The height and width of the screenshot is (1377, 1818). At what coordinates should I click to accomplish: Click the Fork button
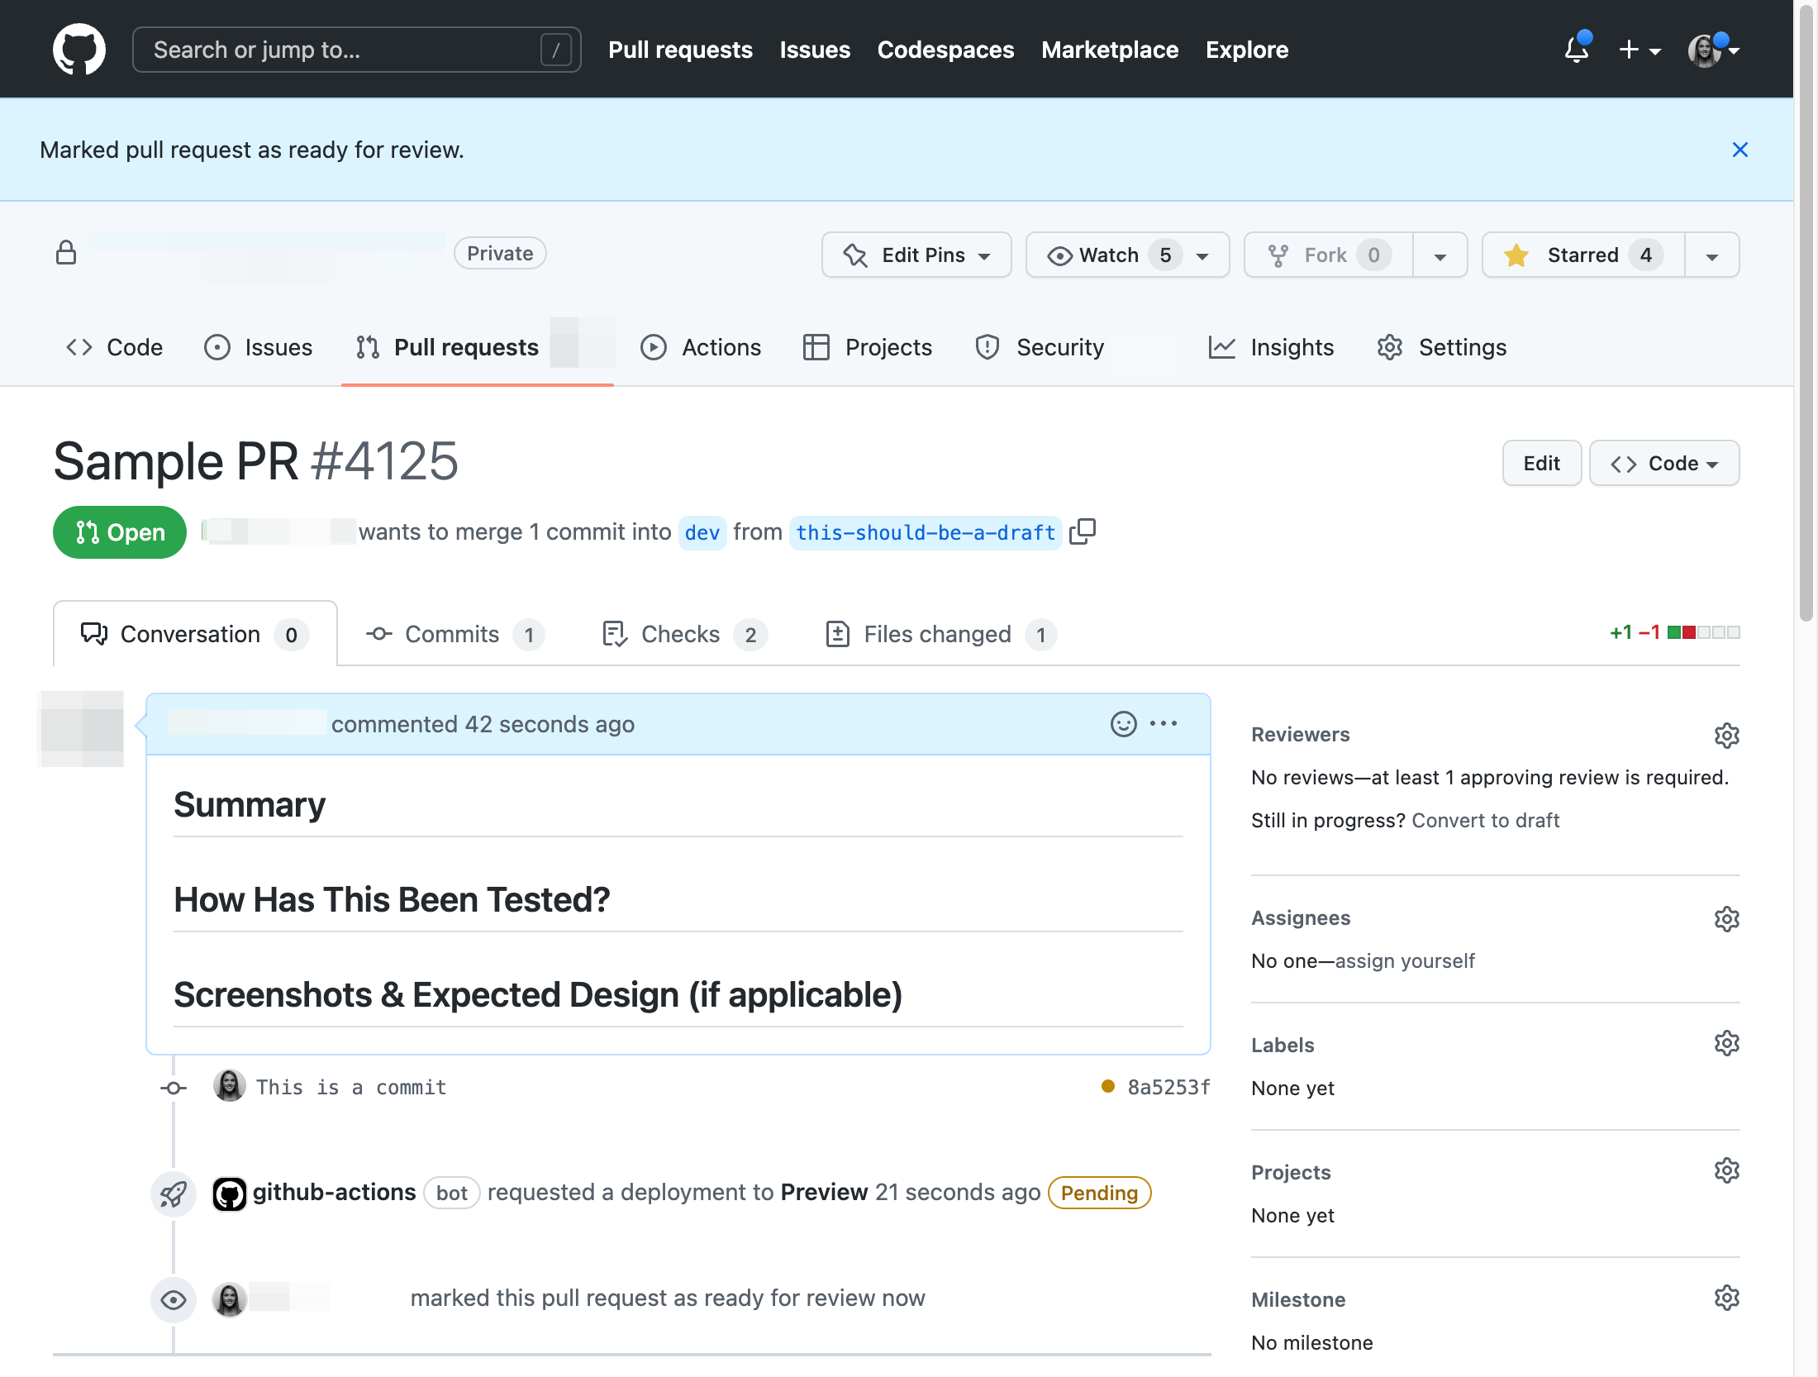coord(1329,255)
